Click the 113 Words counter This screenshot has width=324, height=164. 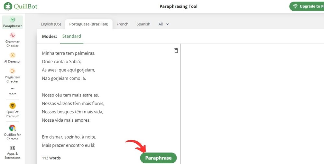coord(51,158)
